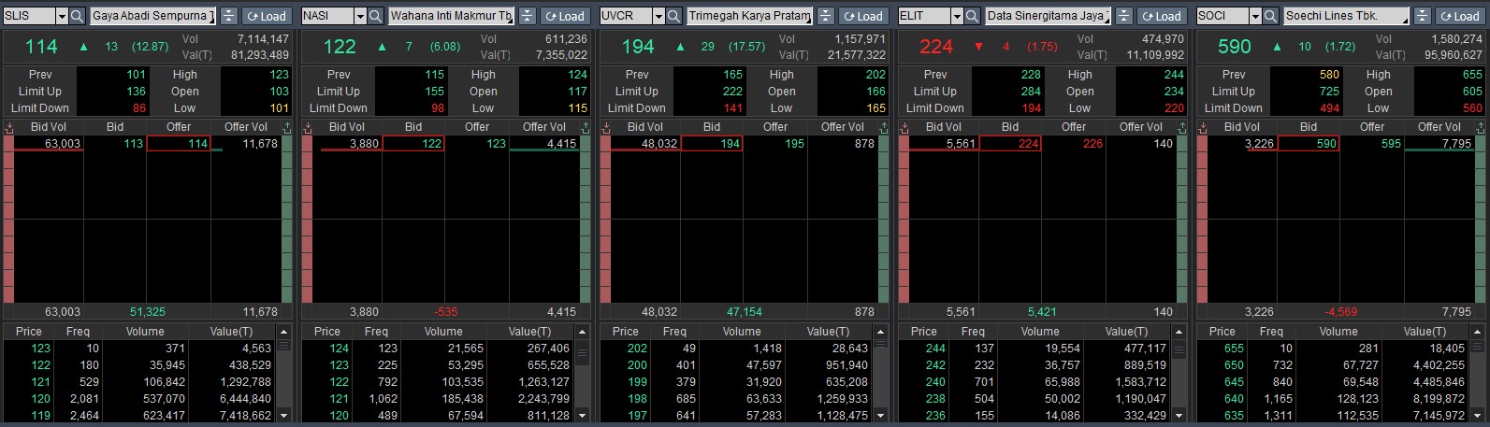Open the SOCI stock code dropdown

(1255, 16)
